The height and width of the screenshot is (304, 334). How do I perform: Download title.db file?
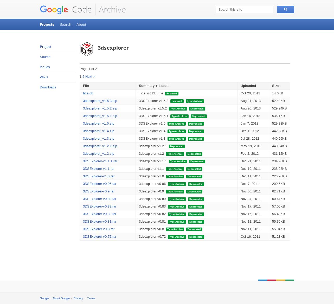88,93
